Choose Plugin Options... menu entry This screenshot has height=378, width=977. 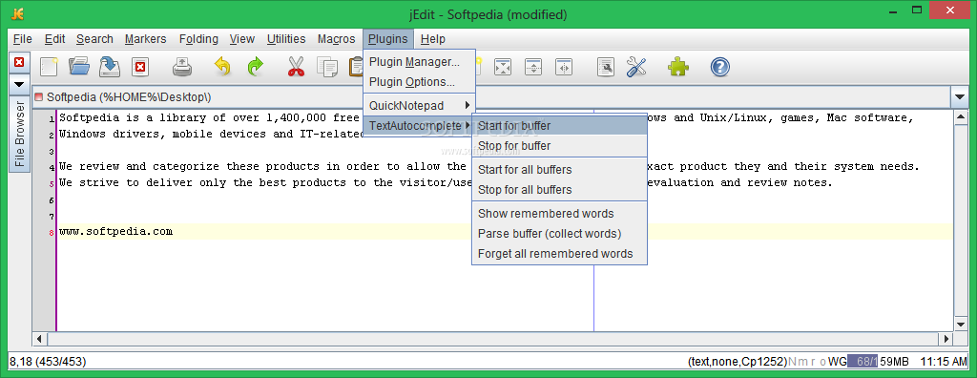(x=420, y=82)
